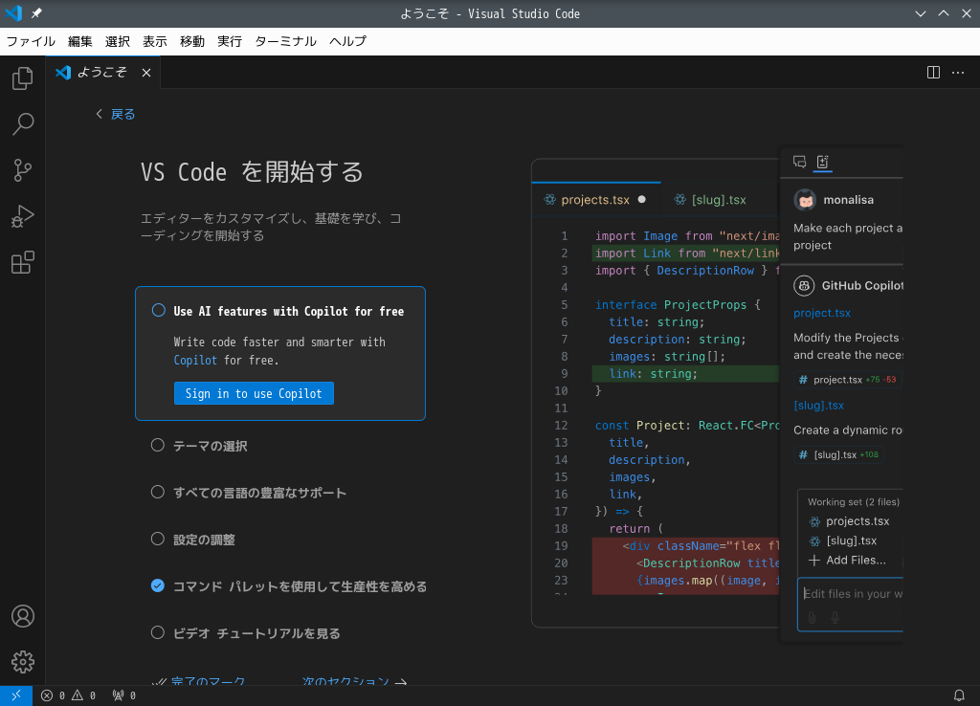Close the ようこそ tab
The height and width of the screenshot is (706, 980).
pyautogui.click(x=146, y=73)
